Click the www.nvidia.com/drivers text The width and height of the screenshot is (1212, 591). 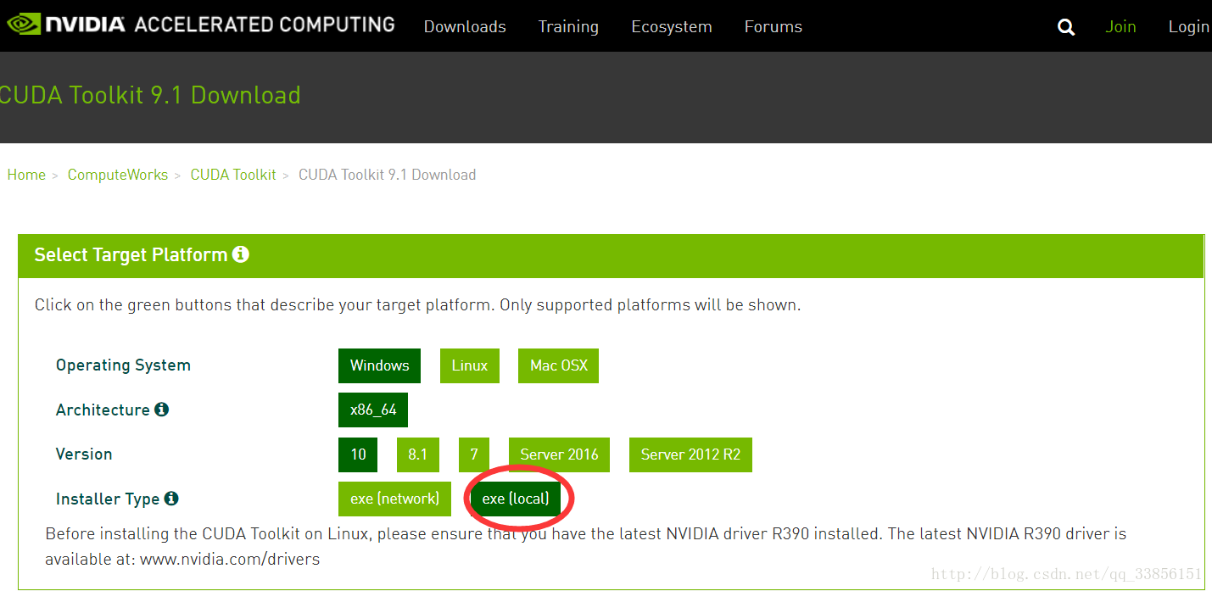point(230,560)
